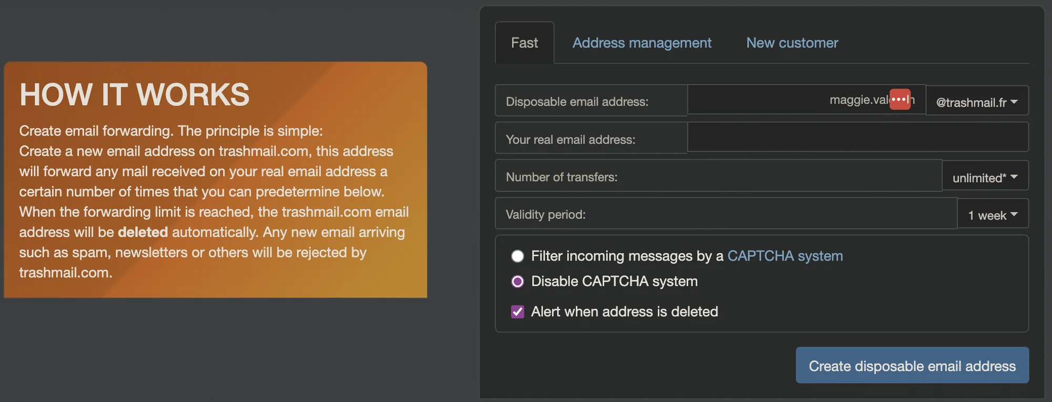Select Disable CAPTCHA system radio button
Screen dimensions: 1052x402
click(x=518, y=282)
